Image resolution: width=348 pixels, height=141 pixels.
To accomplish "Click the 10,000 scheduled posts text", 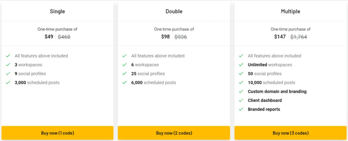I will 272,82.
